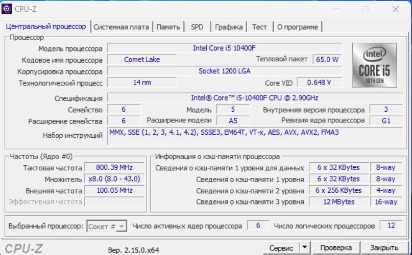412x255 pixels.
Task: Click the active cores count 6
Action: point(258,225)
